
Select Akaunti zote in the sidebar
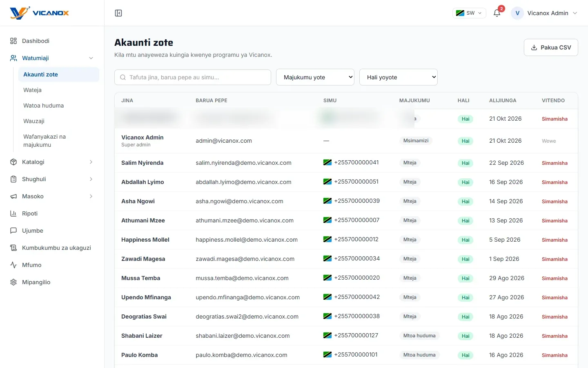coord(59,74)
